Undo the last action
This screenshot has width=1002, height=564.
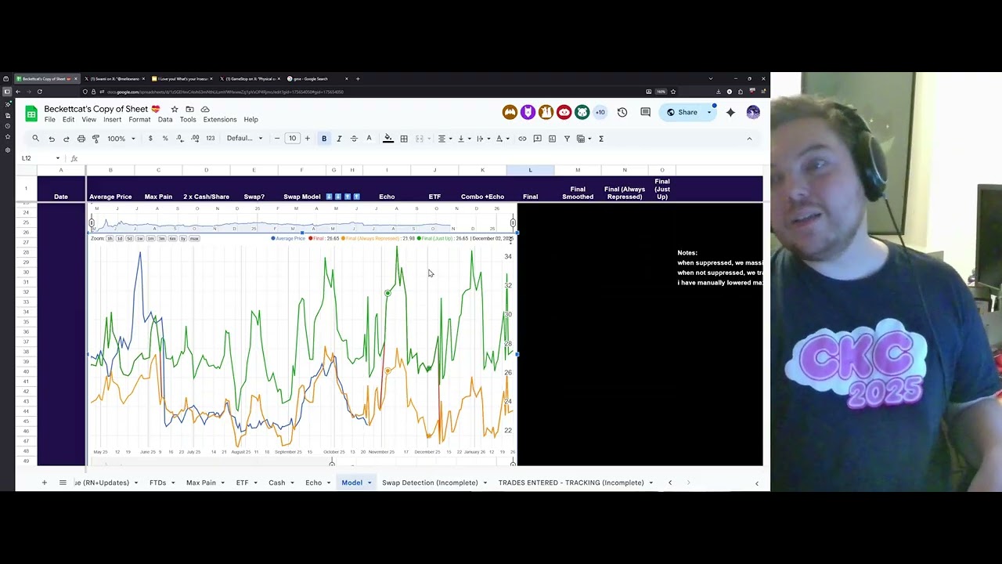52,139
